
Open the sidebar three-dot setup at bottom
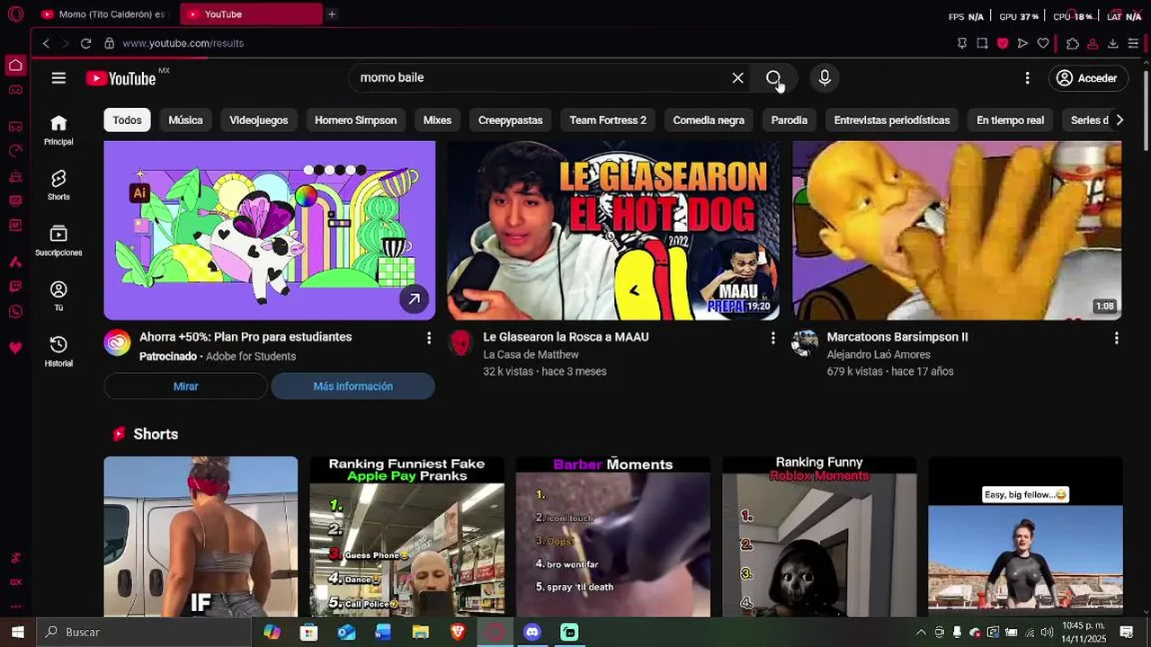pyautogui.click(x=15, y=607)
